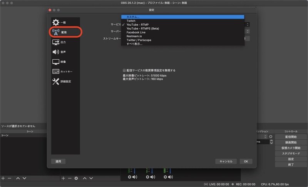Open source properties gear icon
This screenshot has height=187, width=308.
click(76, 178)
